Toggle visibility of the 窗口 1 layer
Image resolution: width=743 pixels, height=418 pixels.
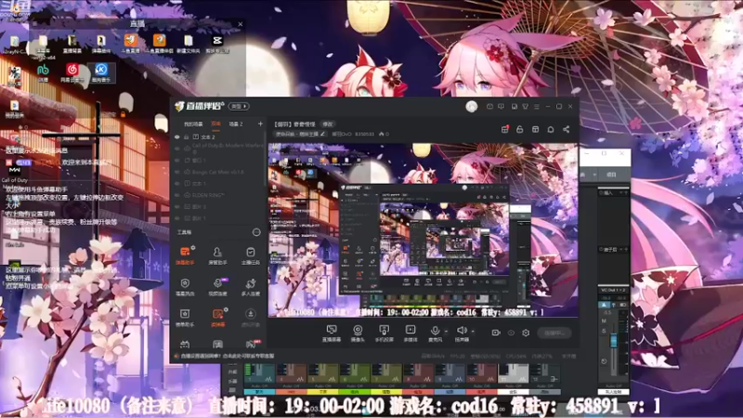point(177,160)
